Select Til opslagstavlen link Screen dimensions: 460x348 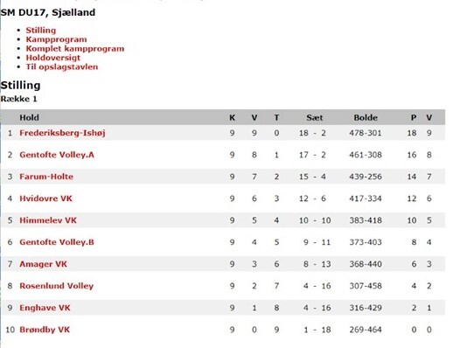[62, 66]
